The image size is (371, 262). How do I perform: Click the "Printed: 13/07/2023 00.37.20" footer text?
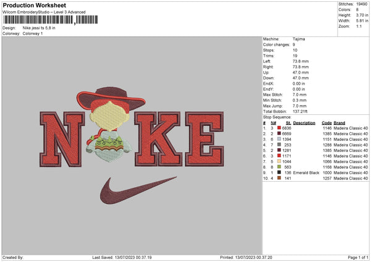pos(246,257)
